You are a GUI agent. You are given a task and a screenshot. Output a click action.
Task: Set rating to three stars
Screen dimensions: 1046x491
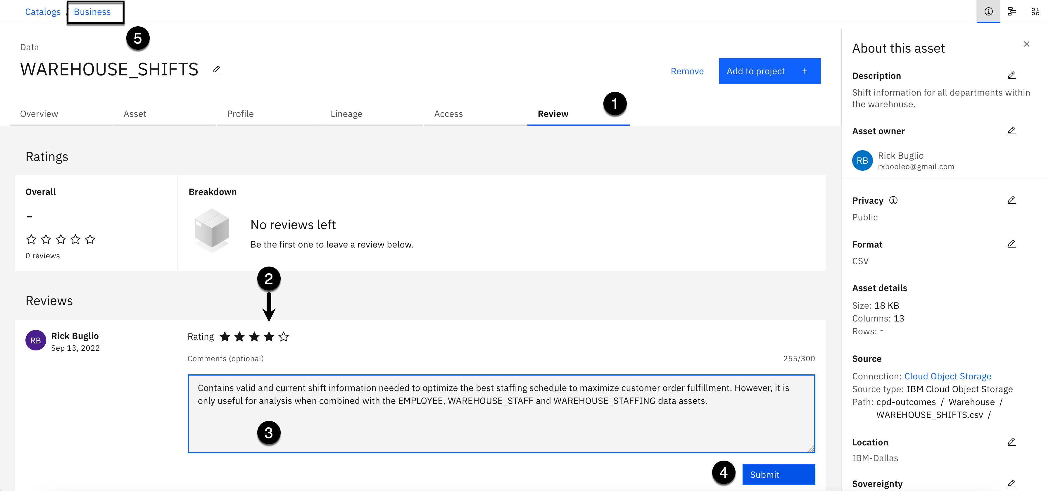pos(254,337)
